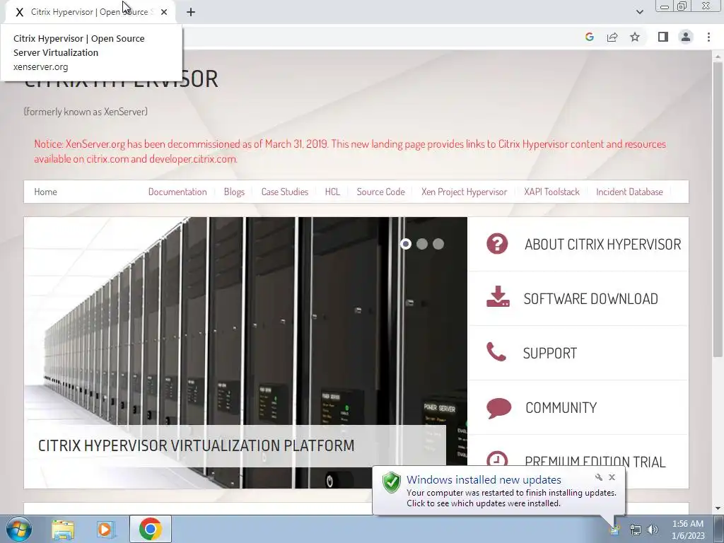This screenshot has height=543, width=724.
Task: Open a new tab with plus button
Action: [x=191, y=12]
